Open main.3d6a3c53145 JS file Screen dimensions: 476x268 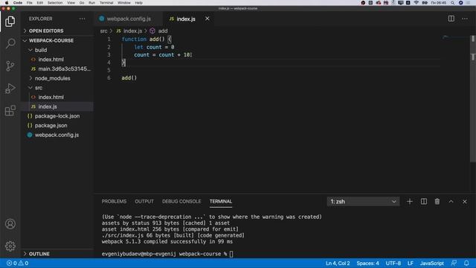[x=57, y=68]
